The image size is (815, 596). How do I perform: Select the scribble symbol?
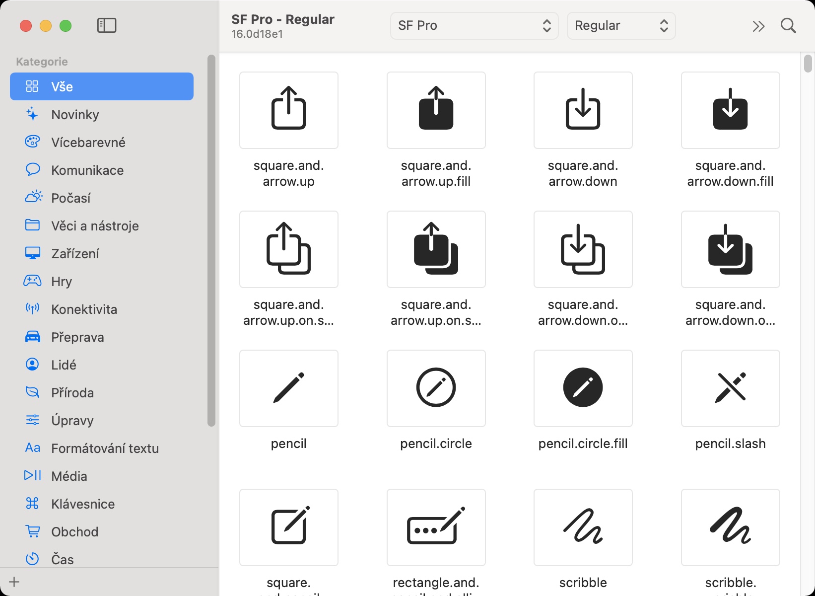coord(583,527)
